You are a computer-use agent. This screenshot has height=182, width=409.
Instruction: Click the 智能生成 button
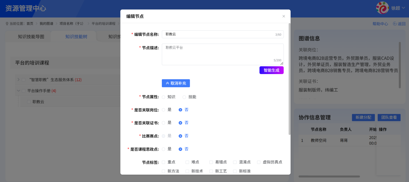pyautogui.click(x=271, y=70)
